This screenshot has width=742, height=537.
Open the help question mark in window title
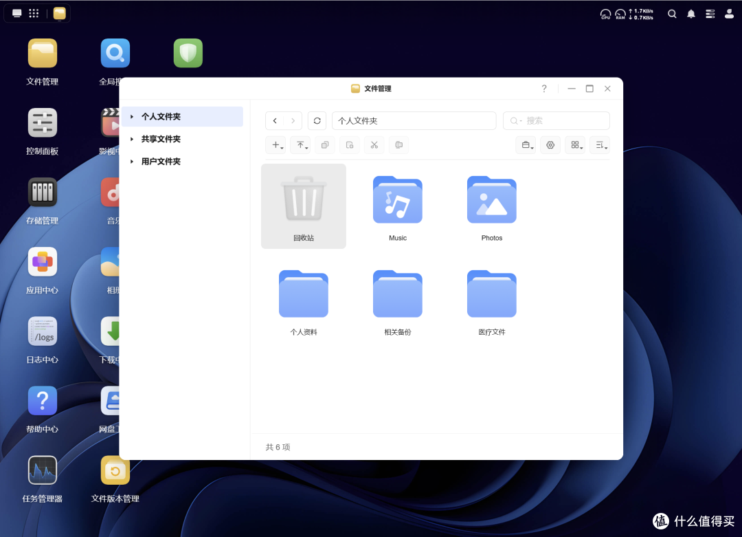click(x=544, y=89)
